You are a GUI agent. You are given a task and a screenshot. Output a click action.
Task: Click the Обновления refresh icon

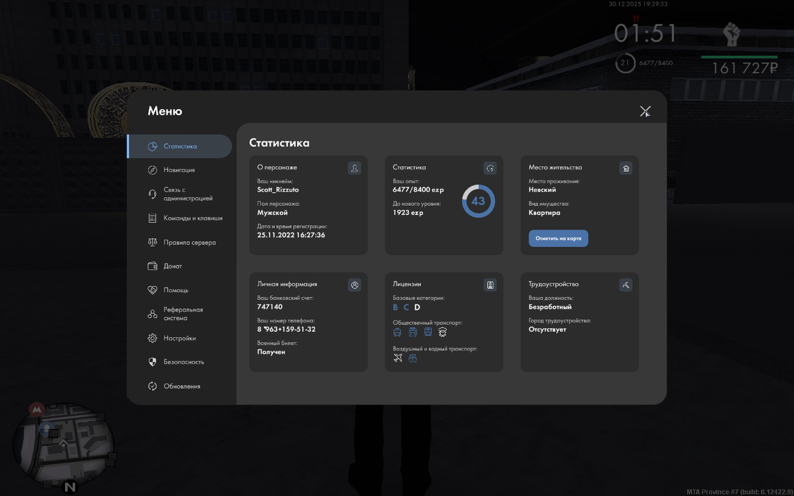(153, 386)
